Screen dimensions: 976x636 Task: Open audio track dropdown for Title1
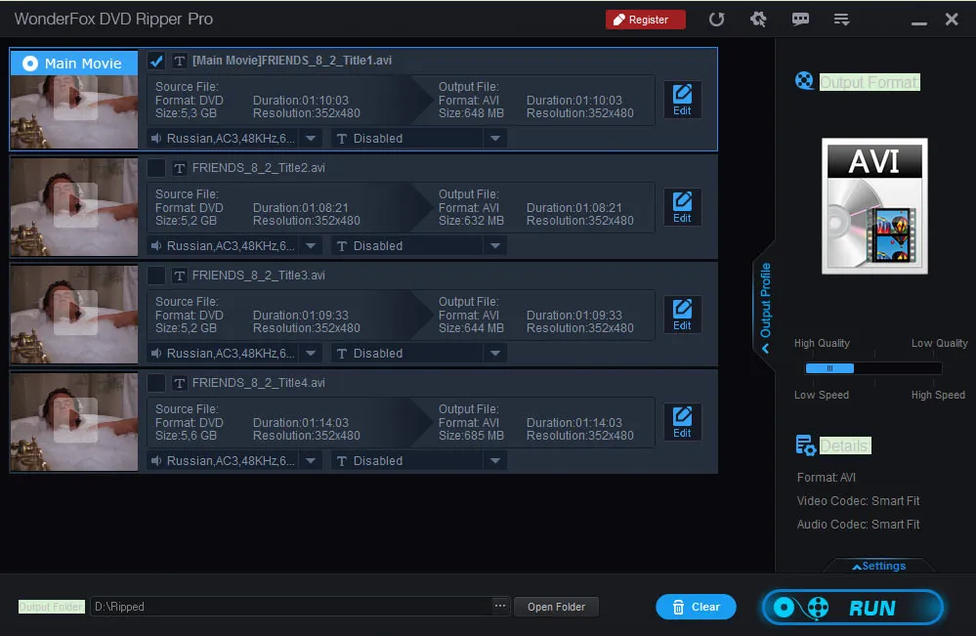310,139
